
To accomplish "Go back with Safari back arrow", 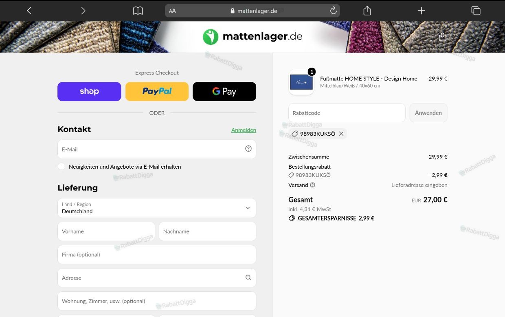I will click(29, 11).
